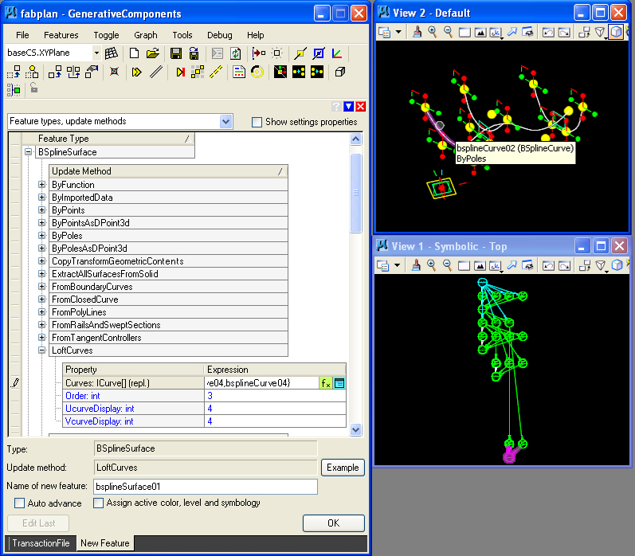Open baseCS.XYPlane dropdown arrow
Screen dimensions: 635x556
96,53
